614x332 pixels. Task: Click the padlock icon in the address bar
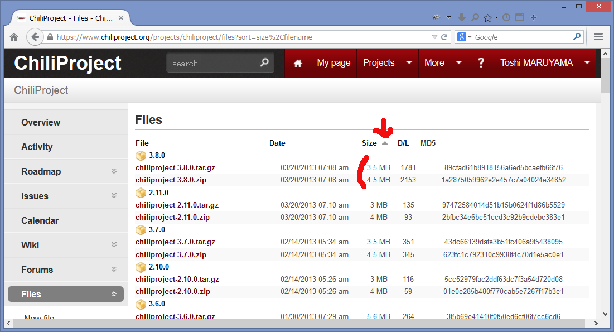coord(50,37)
